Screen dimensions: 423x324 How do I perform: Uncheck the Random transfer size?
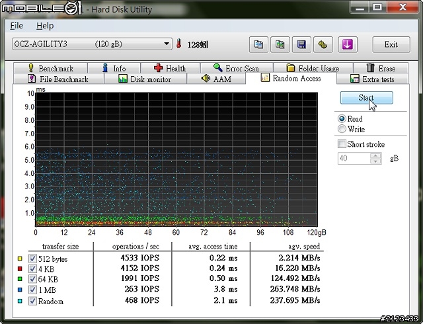click(32, 301)
